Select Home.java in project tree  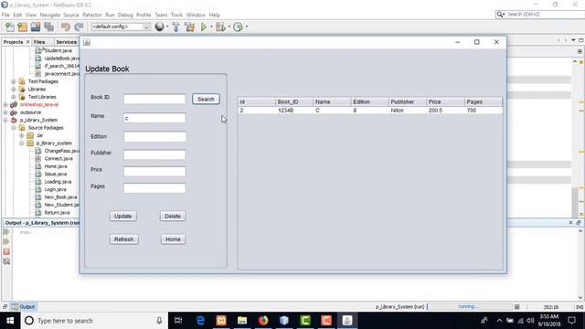56,166
